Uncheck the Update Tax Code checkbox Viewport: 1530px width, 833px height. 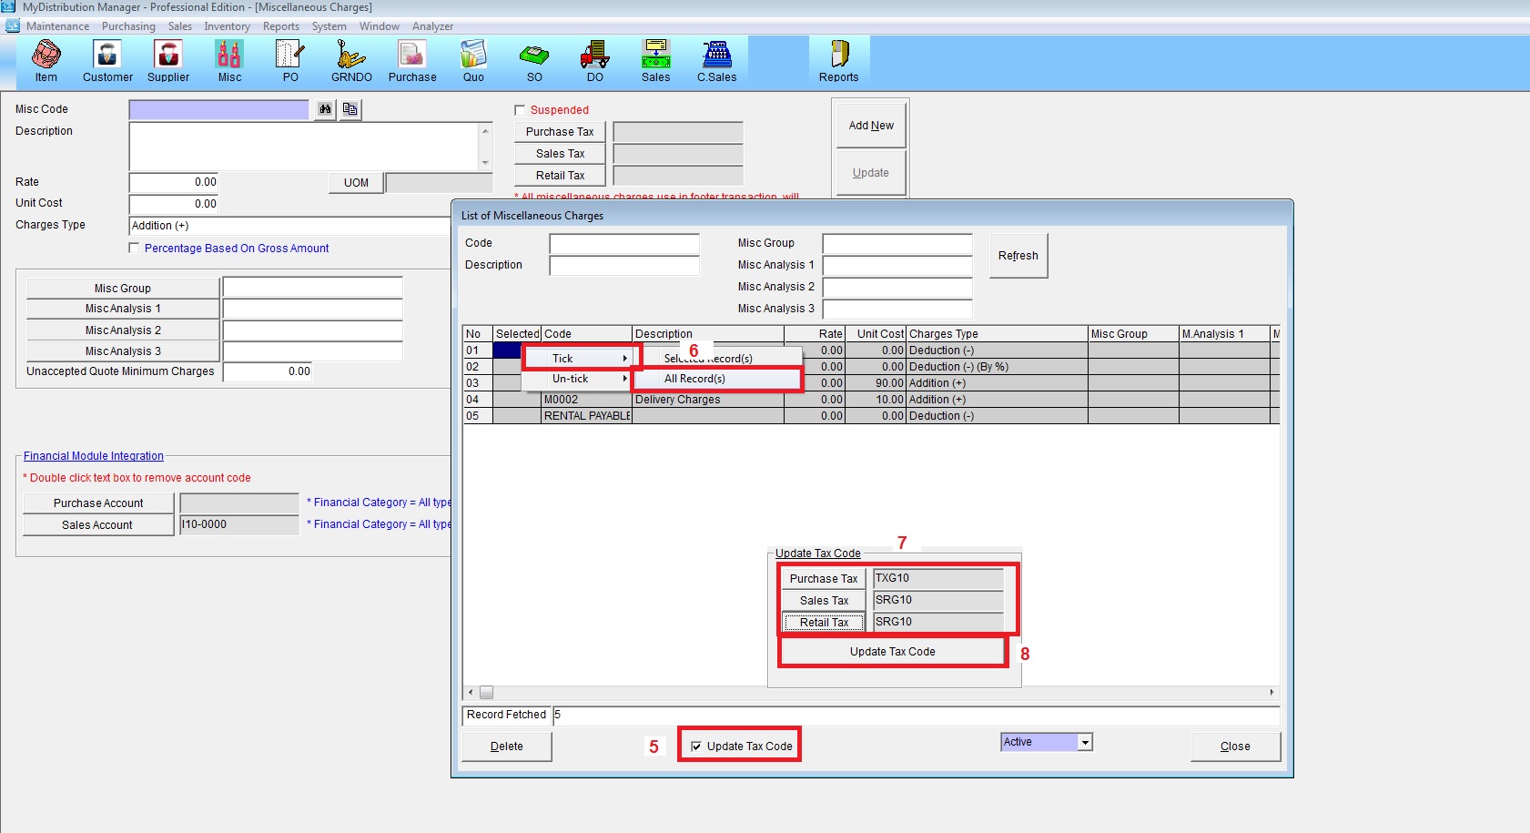point(696,747)
